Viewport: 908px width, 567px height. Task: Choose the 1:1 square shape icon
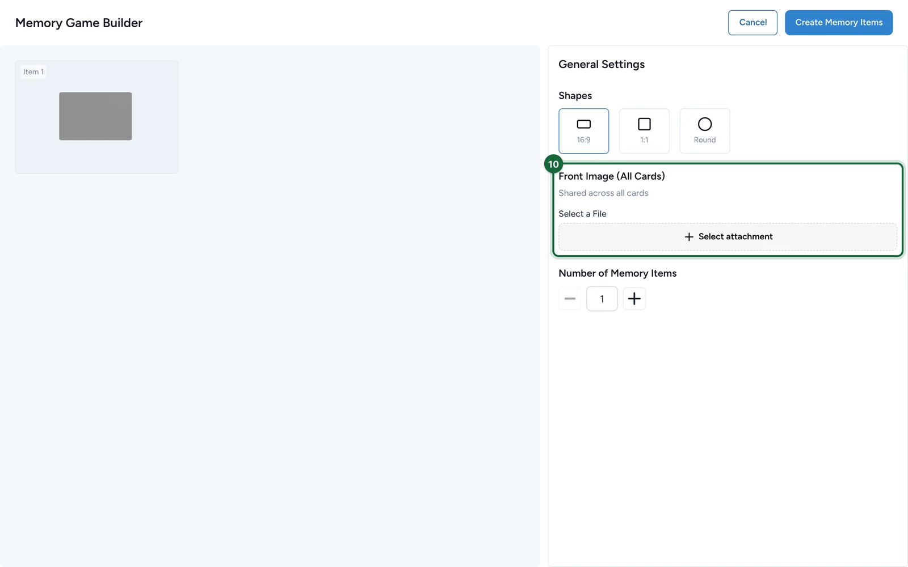point(644,124)
